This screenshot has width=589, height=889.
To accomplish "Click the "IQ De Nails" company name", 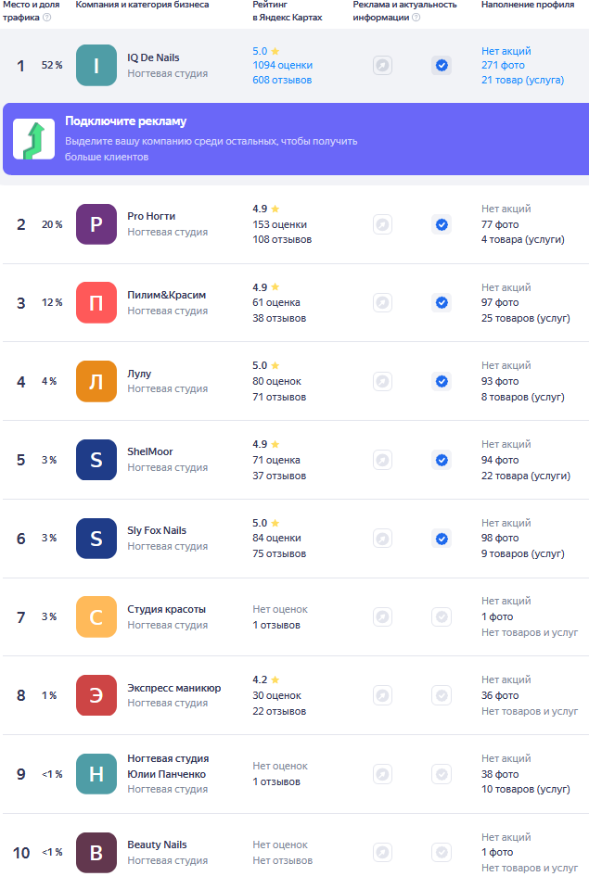I will pyautogui.click(x=153, y=57).
